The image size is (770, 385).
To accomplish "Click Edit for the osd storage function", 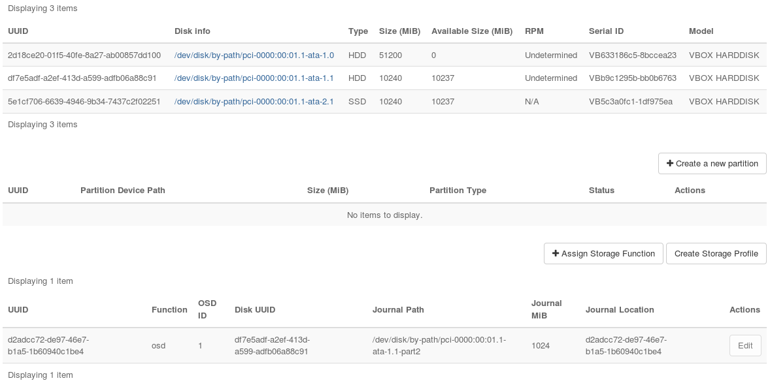I will [745, 346].
